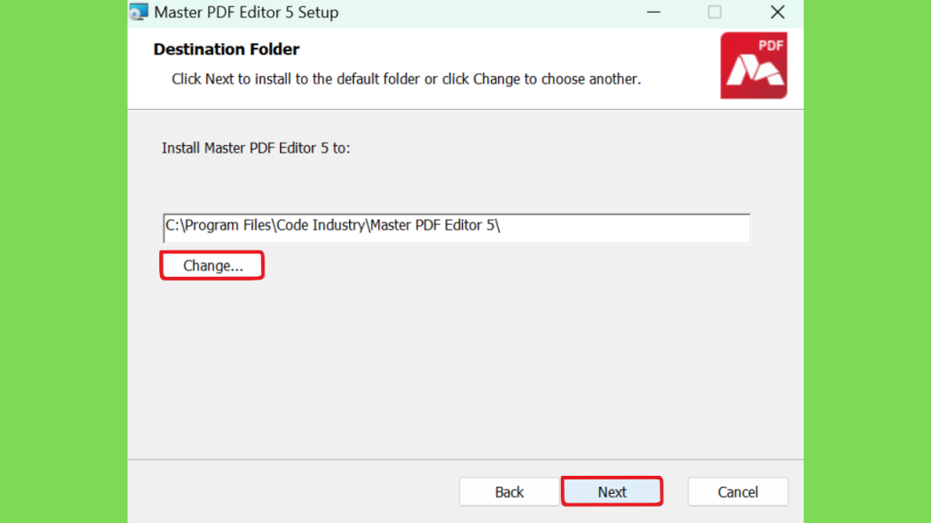Cancel the installation
The height and width of the screenshot is (523, 931).
[738, 491]
